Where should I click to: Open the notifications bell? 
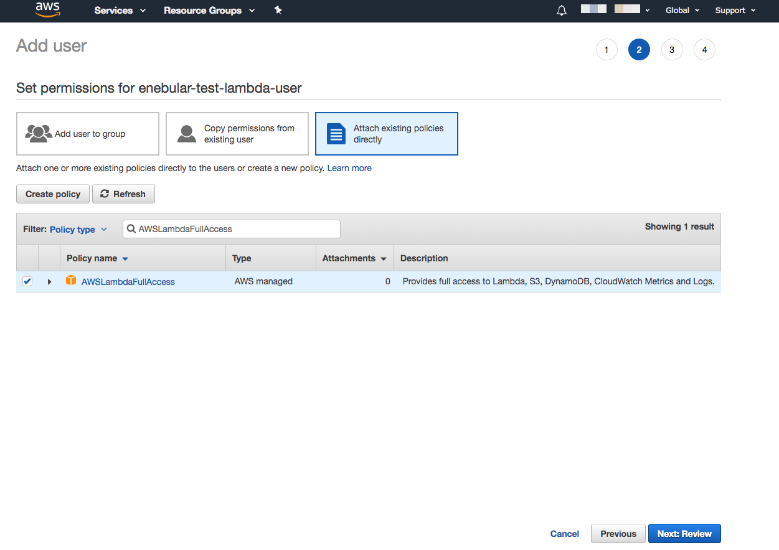[x=562, y=11]
